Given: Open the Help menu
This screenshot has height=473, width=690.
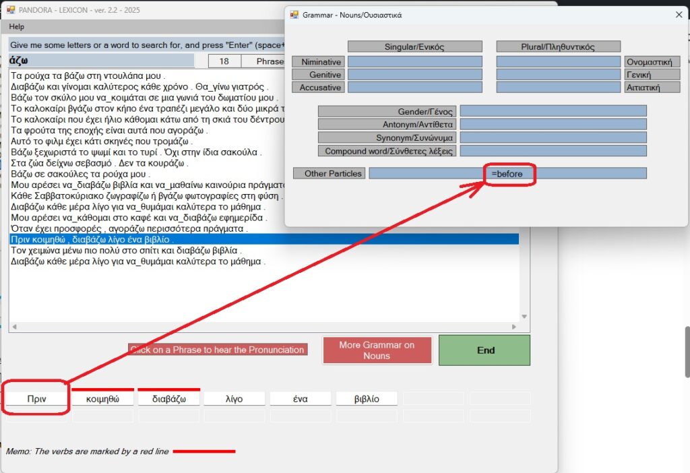Looking at the screenshot, I should pos(16,27).
